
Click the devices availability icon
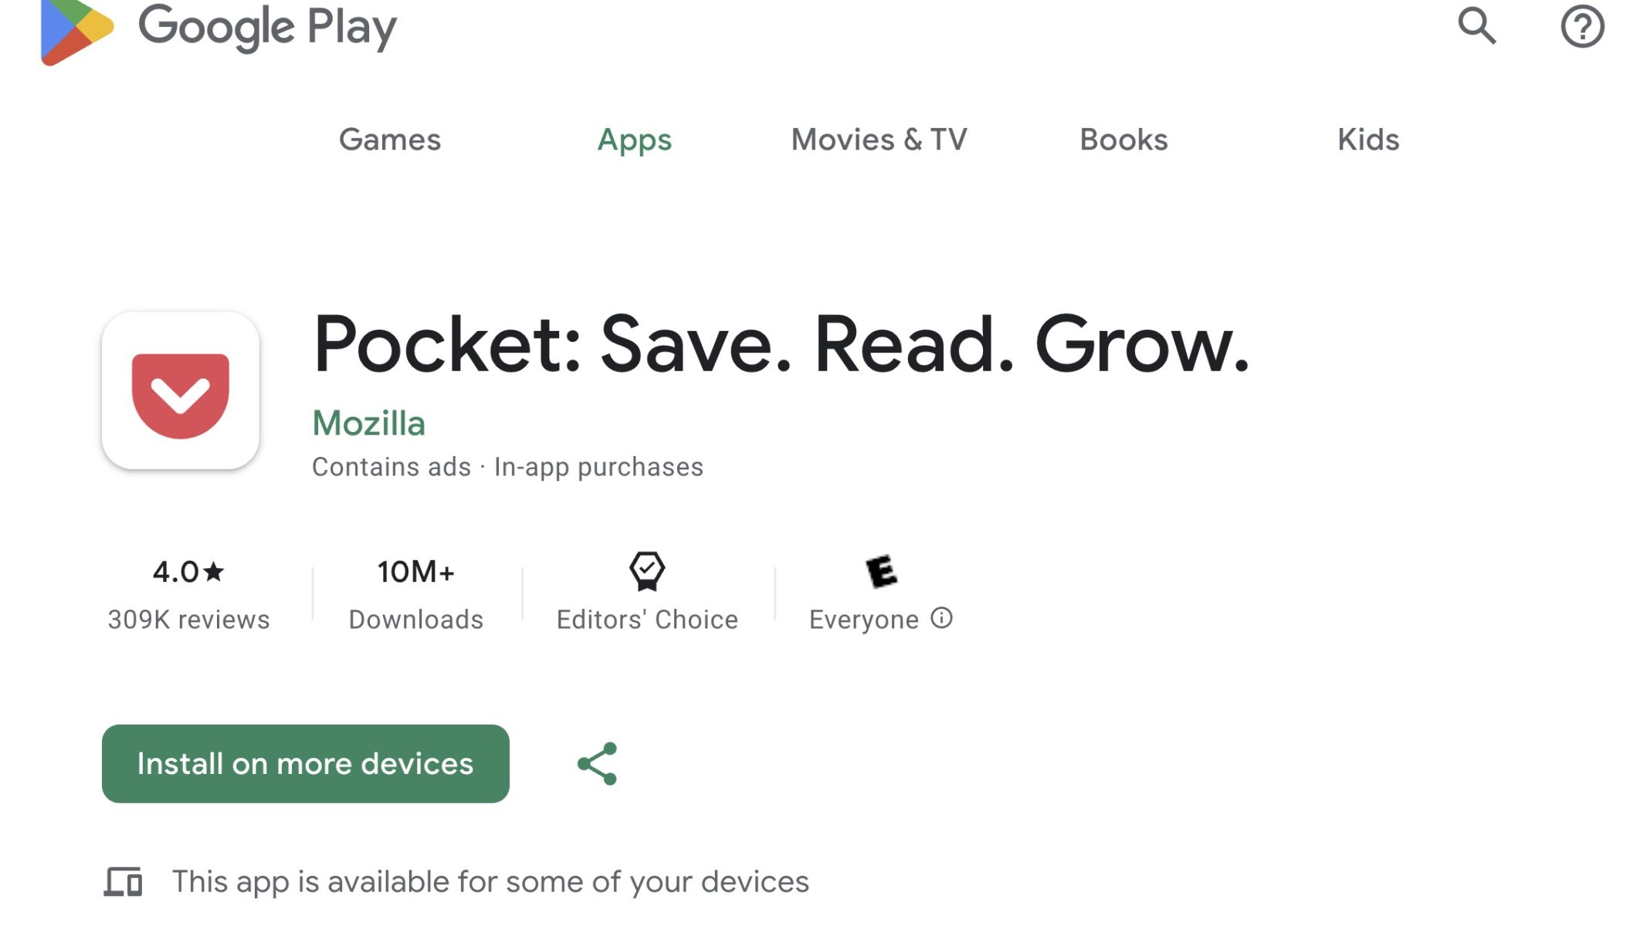click(x=124, y=882)
